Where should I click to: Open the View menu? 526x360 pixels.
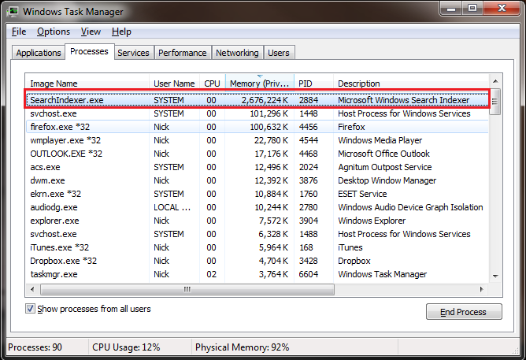pyautogui.click(x=91, y=32)
